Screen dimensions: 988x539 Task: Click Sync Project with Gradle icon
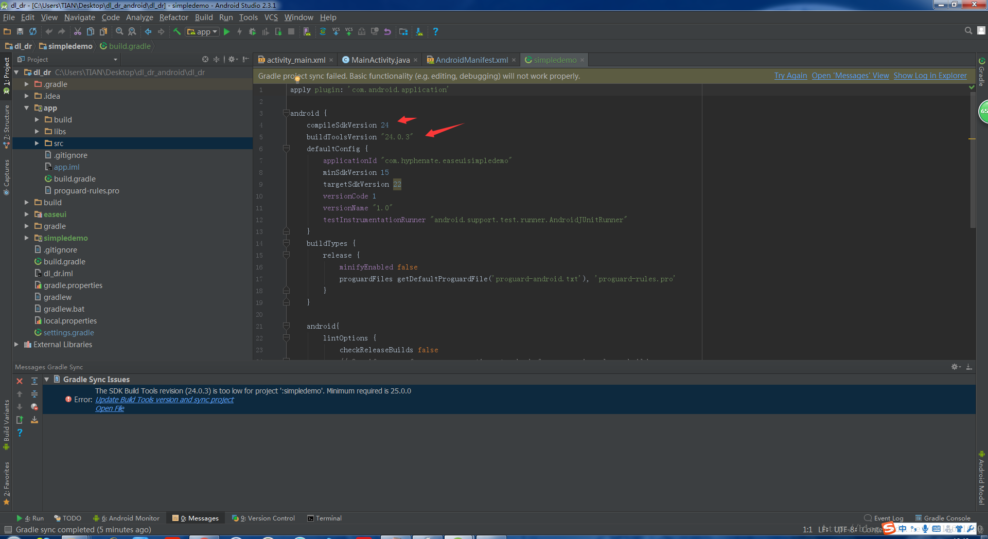pyautogui.click(x=323, y=31)
